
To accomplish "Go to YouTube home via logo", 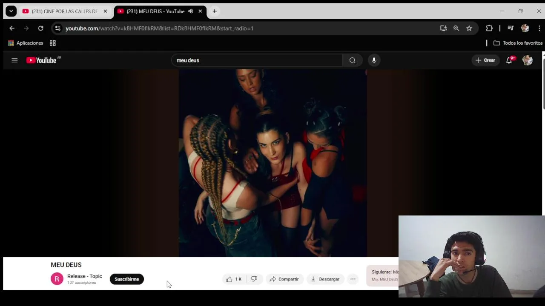I will click(x=42, y=60).
